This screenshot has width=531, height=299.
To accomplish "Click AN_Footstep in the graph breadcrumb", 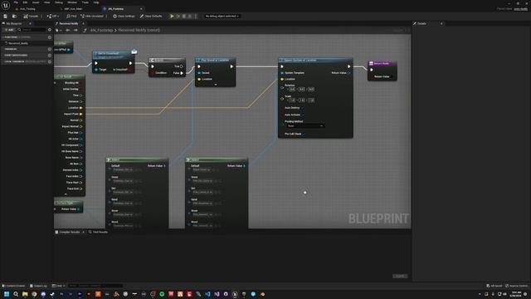I will point(101,30).
